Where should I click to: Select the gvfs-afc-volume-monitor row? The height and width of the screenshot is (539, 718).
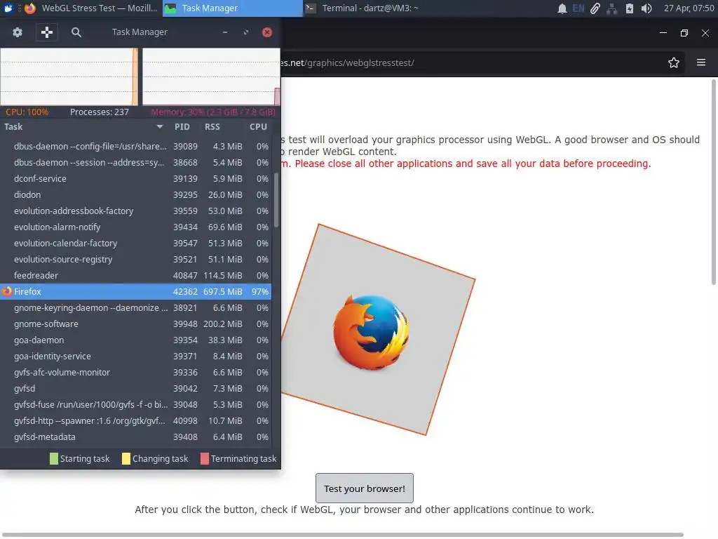135,372
